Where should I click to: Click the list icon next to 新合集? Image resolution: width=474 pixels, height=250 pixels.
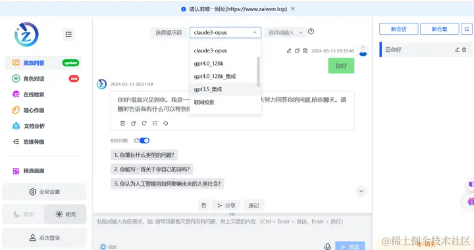pyautogui.click(x=467, y=30)
